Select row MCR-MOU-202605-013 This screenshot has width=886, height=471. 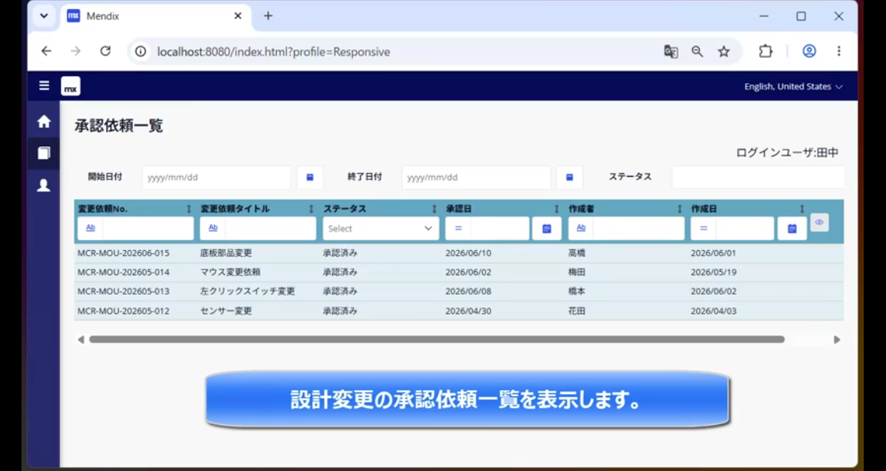pos(459,291)
